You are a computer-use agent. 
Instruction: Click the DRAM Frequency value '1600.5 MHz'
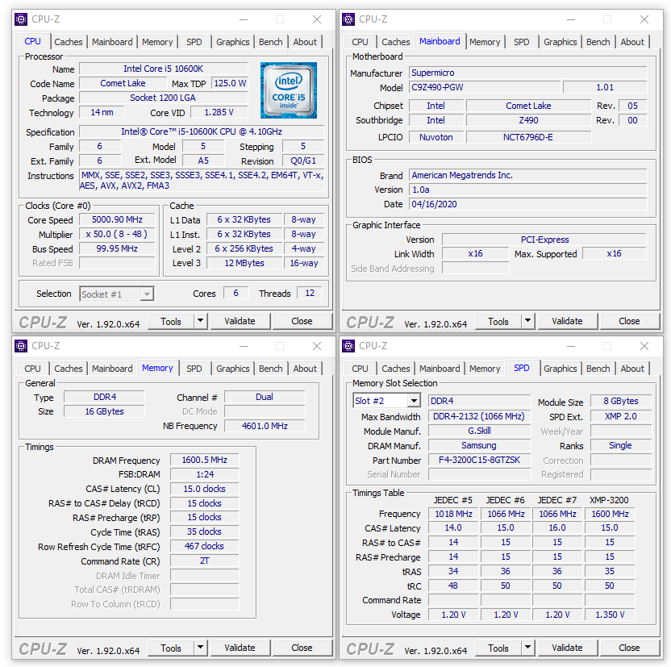[205, 461]
